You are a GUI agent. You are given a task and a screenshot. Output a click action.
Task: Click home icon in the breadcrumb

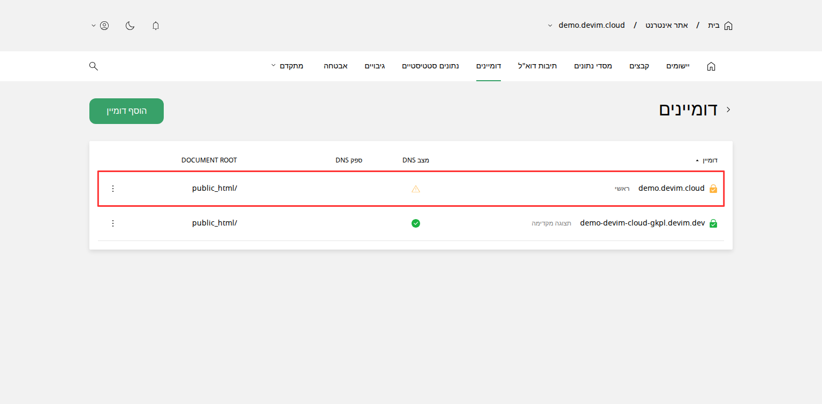(728, 26)
